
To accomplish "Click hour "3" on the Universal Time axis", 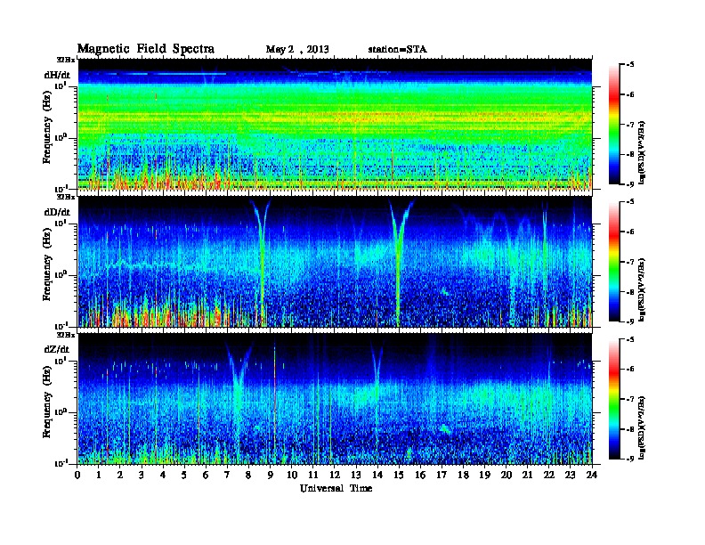I will [142, 476].
